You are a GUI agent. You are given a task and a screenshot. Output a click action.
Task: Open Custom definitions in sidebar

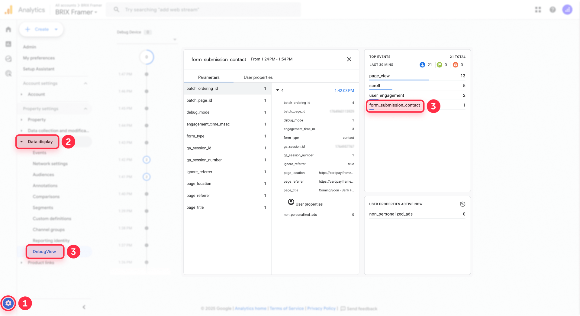click(x=52, y=219)
